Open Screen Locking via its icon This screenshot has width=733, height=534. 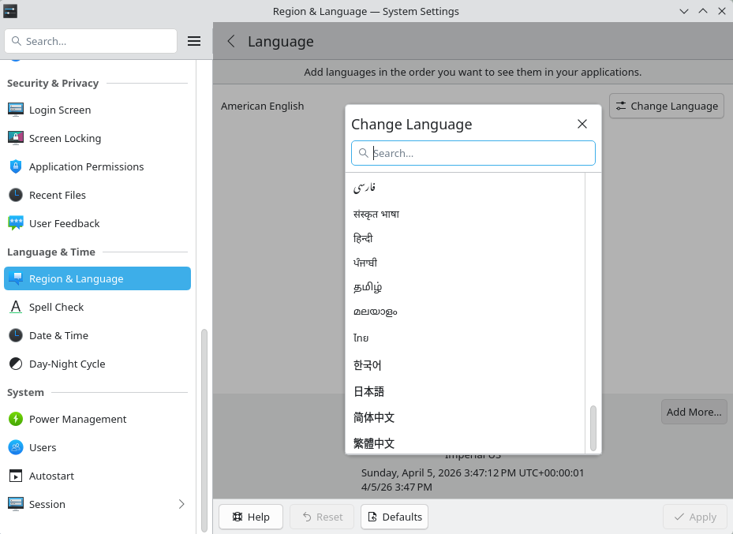coord(16,138)
